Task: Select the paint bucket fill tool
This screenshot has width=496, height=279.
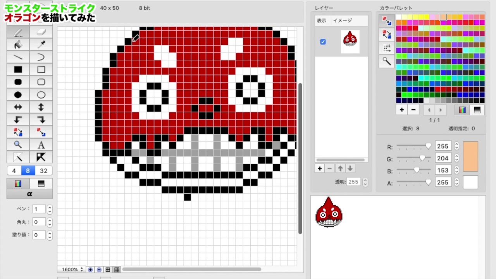Action: (18, 45)
